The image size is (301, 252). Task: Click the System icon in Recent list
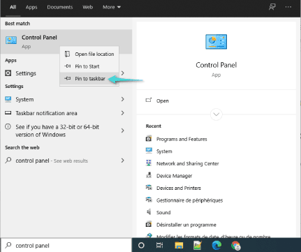(x=149, y=151)
